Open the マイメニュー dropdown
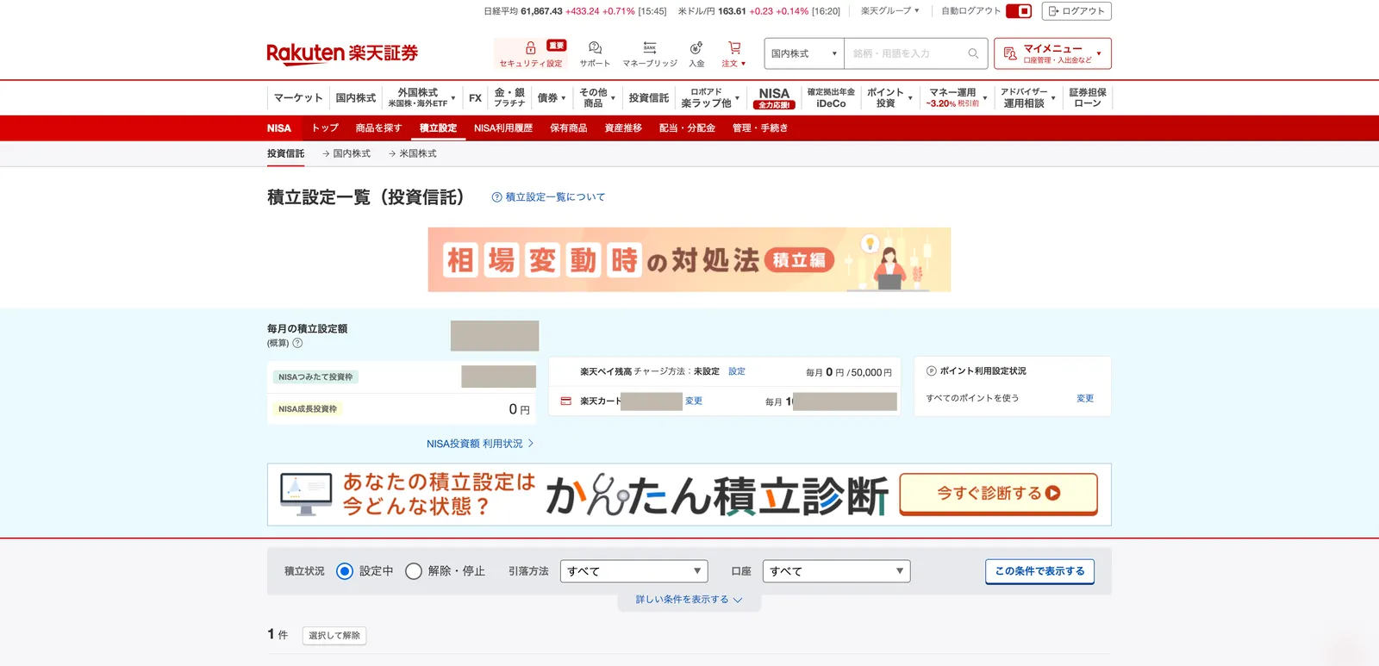 (1052, 53)
